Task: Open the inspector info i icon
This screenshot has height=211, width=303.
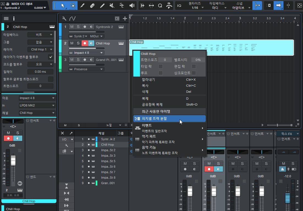Action: point(14,18)
